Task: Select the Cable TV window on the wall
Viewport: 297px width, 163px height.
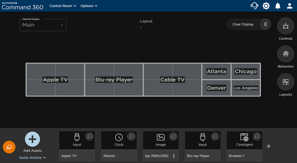Action: [172, 80]
